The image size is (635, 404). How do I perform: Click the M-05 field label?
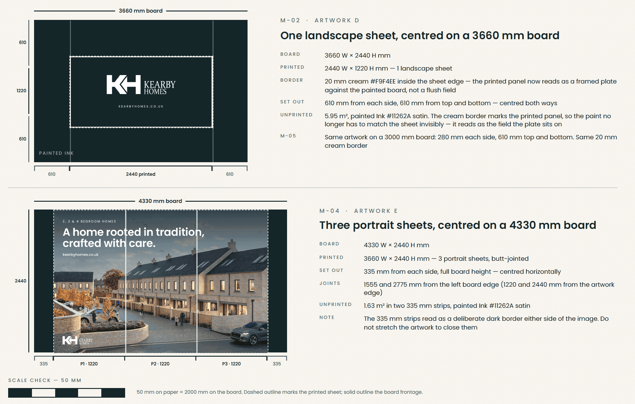(x=288, y=136)
